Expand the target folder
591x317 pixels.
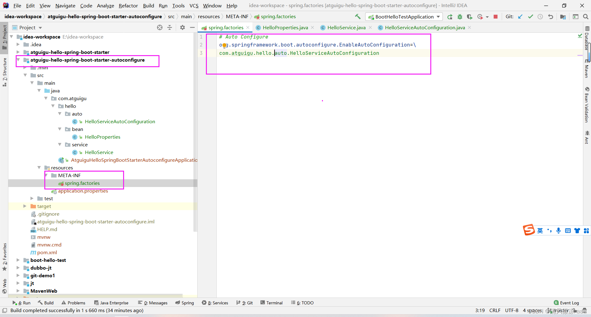coord(25,206)
